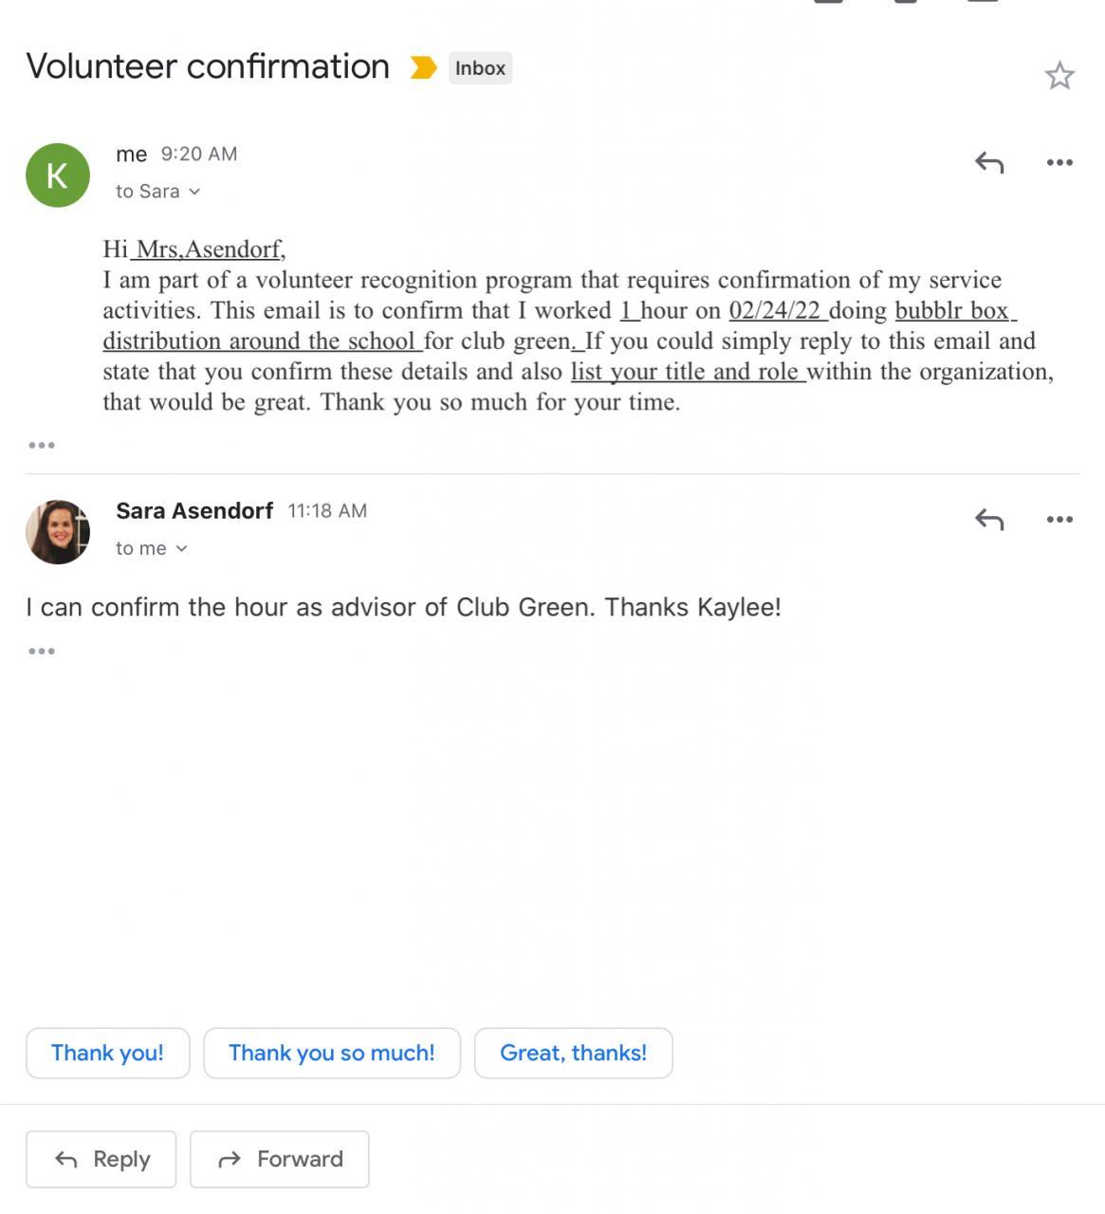Image resolution: width=1105 pixels, height=1214 pixels.
Task: Expand the "to Sara" recipient details
Action: pyautogui.click(x=158, y=192)
